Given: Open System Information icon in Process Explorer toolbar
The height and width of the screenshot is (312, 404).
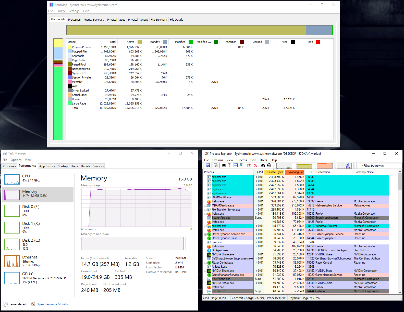Looking at the screenshot, I should coord(224,165).
